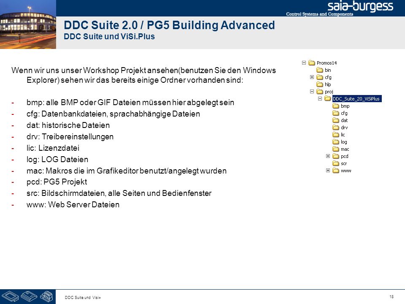Click the bullet 'pcd: PG5 Projekt'
Viewport: 405px width, 304px height.
click(57, 182)
